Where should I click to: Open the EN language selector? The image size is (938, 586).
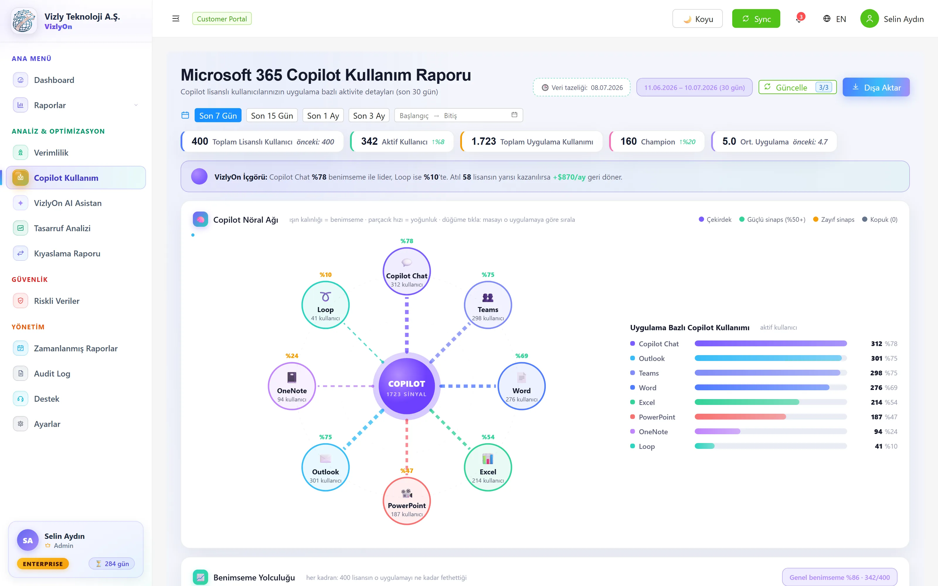(x=835, y=18)
